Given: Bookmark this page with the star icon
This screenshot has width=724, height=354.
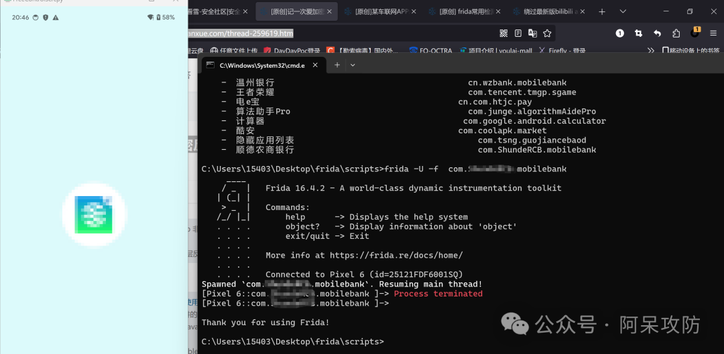Looking at the screenshot, I should tap(547, 33).
